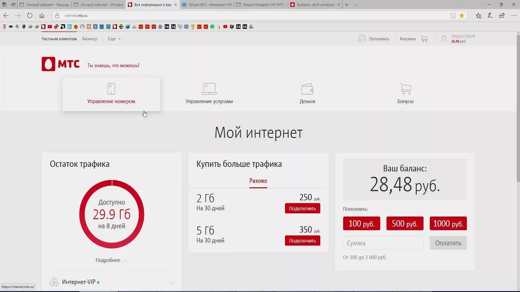Open the browser more options ellipsis
Image resolution: width=520 pixels, height=292 pixels.
(x=513, y=15)
